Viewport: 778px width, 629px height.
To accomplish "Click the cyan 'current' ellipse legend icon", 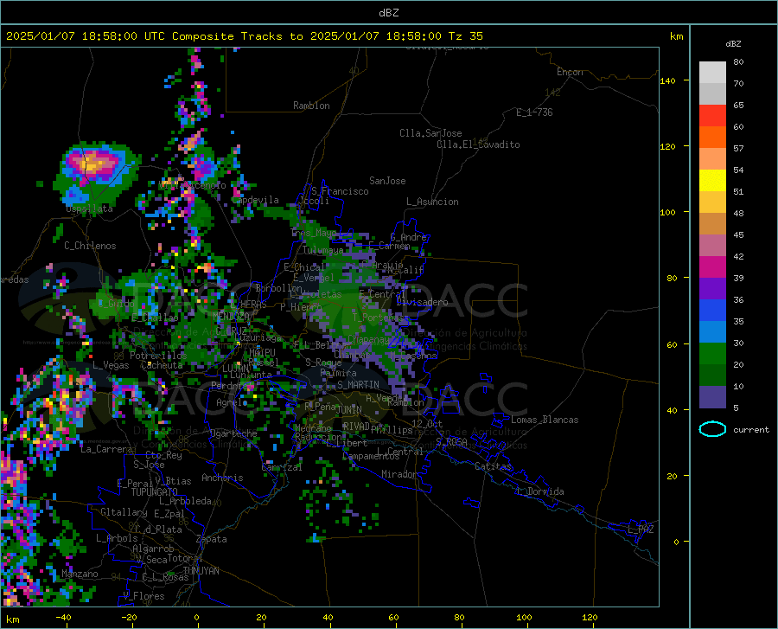I will pos(712,429).
